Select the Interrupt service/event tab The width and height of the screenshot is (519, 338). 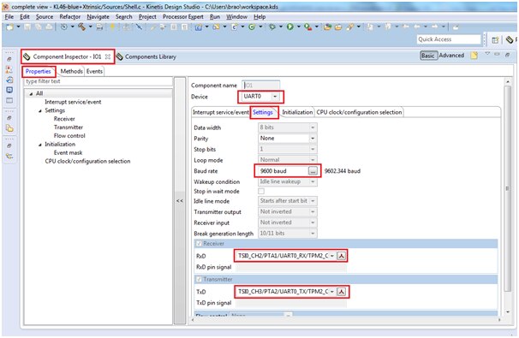(x=221, y=112)
